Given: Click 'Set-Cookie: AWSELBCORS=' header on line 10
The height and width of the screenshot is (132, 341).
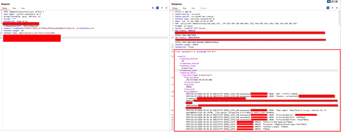Looking at the screenshot, I should 187,37.
